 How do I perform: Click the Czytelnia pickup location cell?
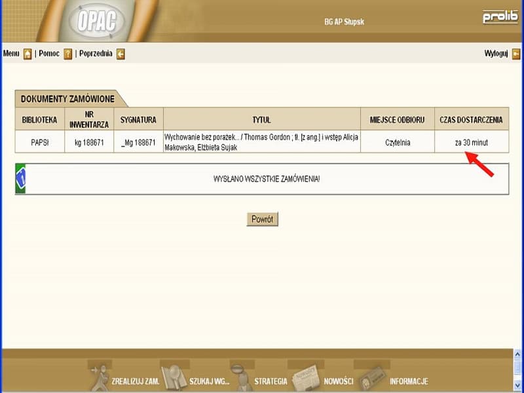point(398,142)
